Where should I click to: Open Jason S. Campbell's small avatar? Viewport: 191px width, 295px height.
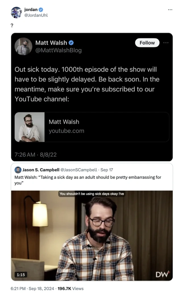tap(18, 170)
